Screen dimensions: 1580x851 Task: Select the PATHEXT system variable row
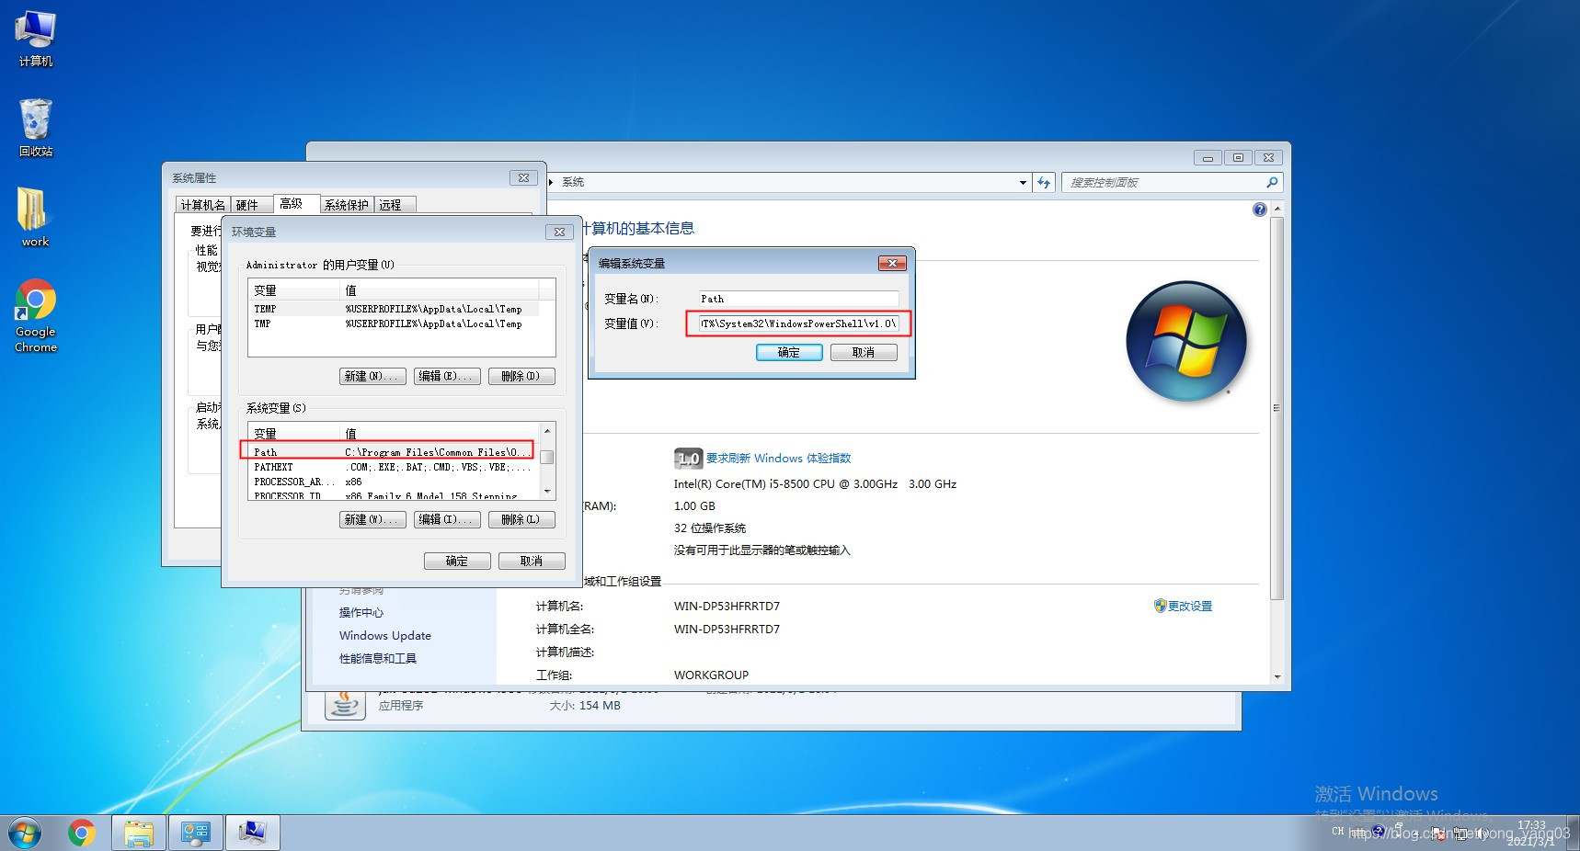click(394, 467)
